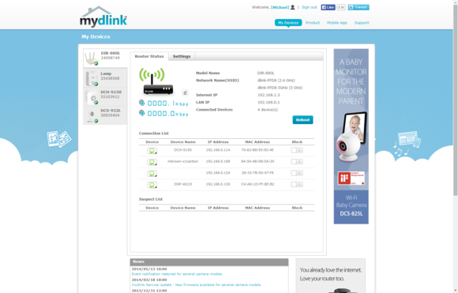Select the DIR-880L router in device list
This screenshot has width=458, height=293.
click(105, 58)
